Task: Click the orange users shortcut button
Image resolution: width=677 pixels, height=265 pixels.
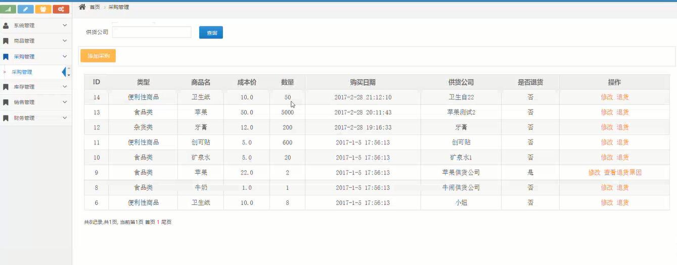Action: coord(43,9)
